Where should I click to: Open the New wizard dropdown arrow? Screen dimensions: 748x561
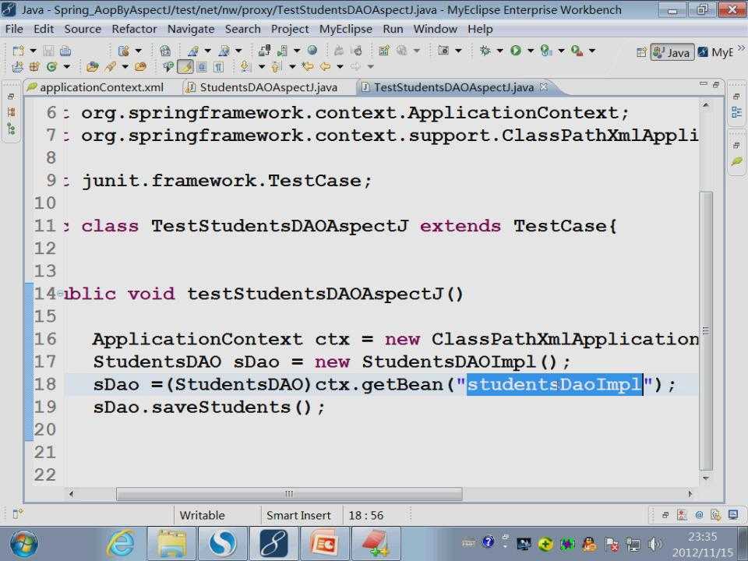coord(33,51)
